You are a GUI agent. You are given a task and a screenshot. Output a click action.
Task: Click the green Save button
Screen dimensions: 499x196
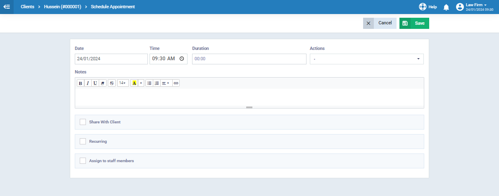414,23
